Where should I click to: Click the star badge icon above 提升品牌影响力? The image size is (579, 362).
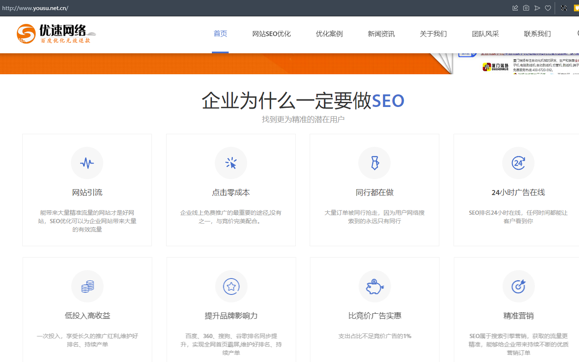tap(231, 286)
